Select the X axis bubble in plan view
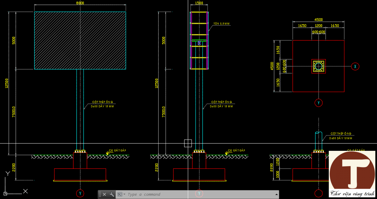The height and width of the screenshot is (199, 377). point(355,66)
